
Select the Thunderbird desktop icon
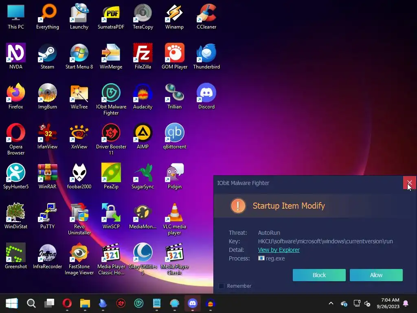click(206, 56)
